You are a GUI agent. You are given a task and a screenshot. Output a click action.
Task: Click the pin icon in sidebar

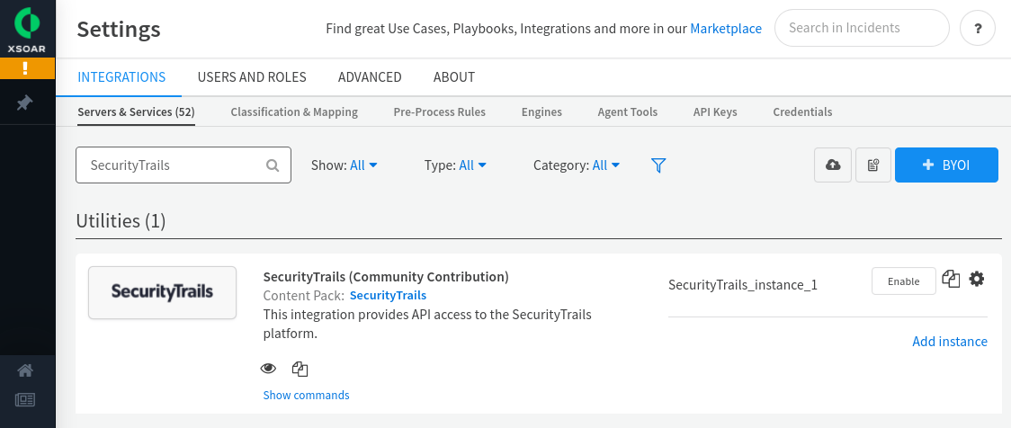(x=25, y=103)
